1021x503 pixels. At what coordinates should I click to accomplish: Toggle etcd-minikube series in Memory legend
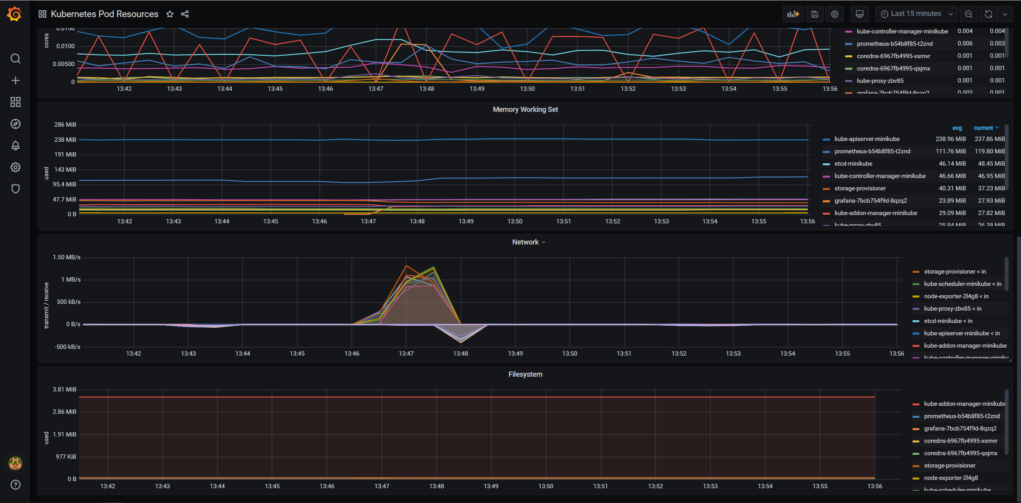point(853,164)
